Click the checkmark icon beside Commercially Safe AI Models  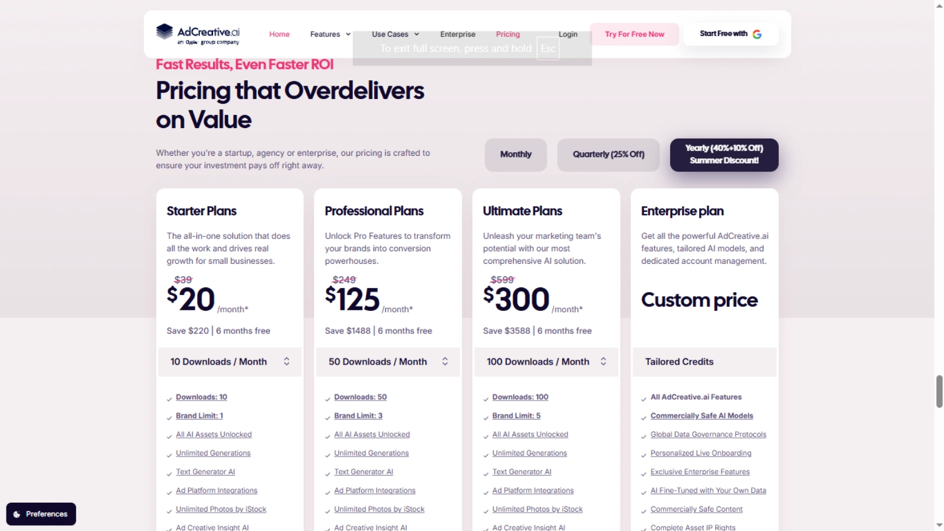(644, 418)
